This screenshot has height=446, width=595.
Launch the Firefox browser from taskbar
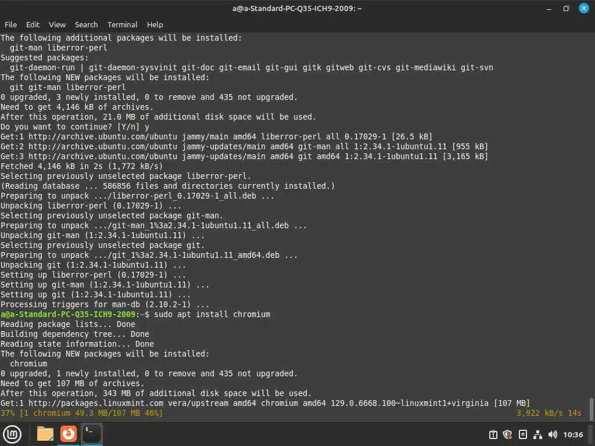click(69, 434)
